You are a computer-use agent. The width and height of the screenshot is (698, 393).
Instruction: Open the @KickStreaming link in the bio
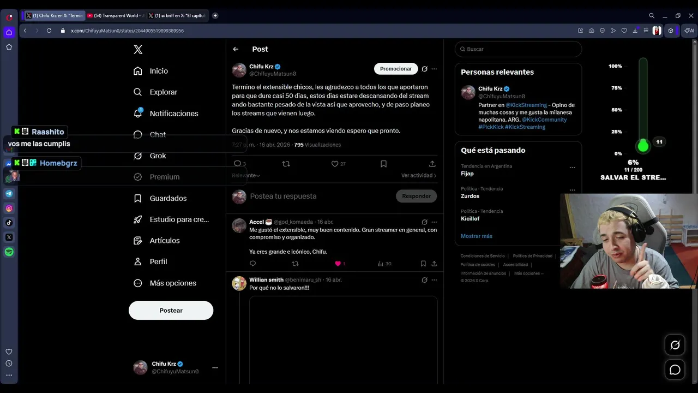pyautogui.click(x=526, y=105)
